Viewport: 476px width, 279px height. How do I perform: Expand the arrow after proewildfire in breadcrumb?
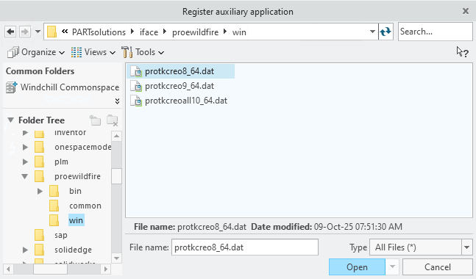(x=225, y=32)
